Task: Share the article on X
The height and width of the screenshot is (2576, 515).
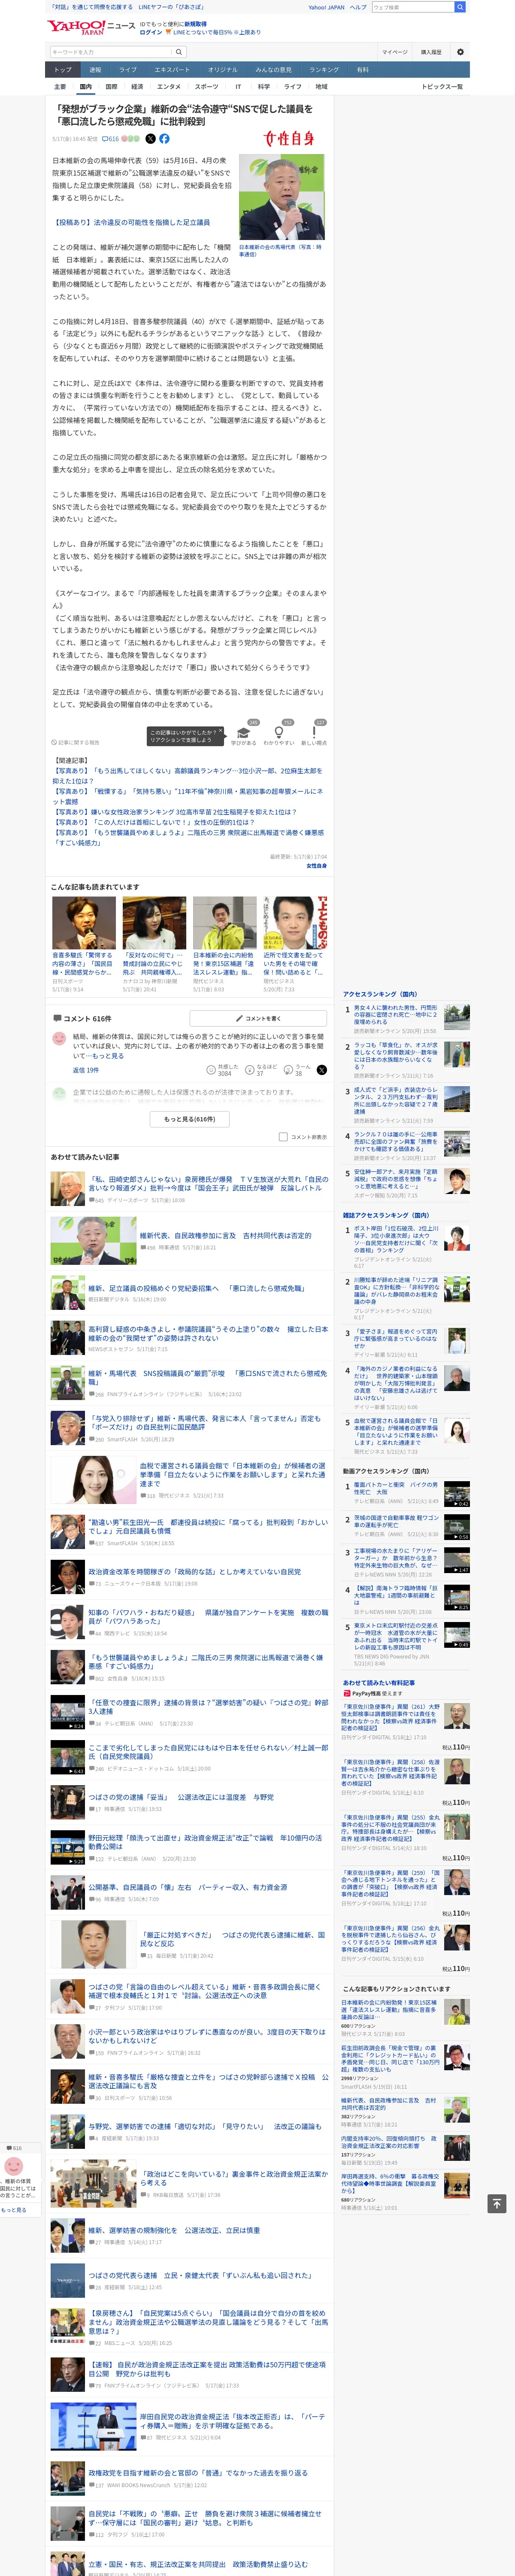Action: 150,139
